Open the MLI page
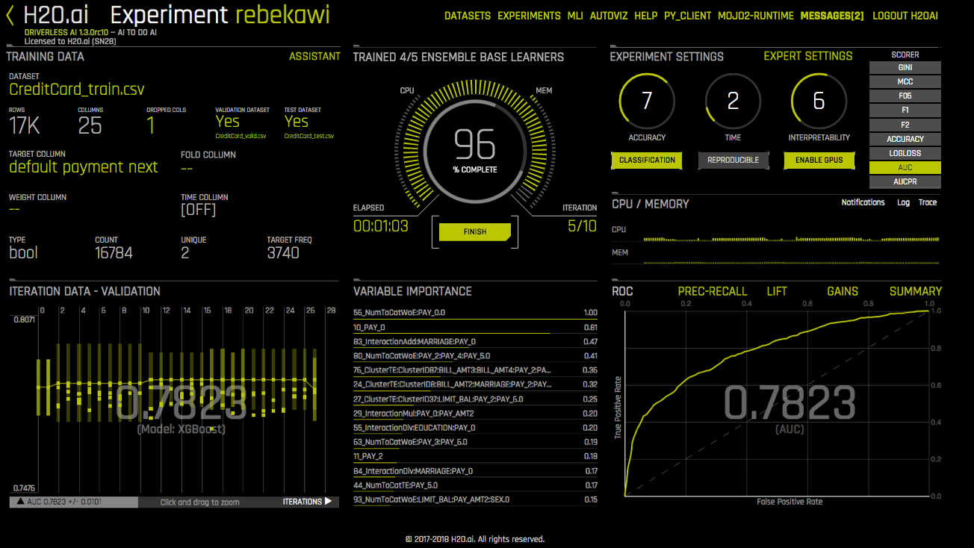Viewport: 974px width, 548px height. [x=575, y=16]
